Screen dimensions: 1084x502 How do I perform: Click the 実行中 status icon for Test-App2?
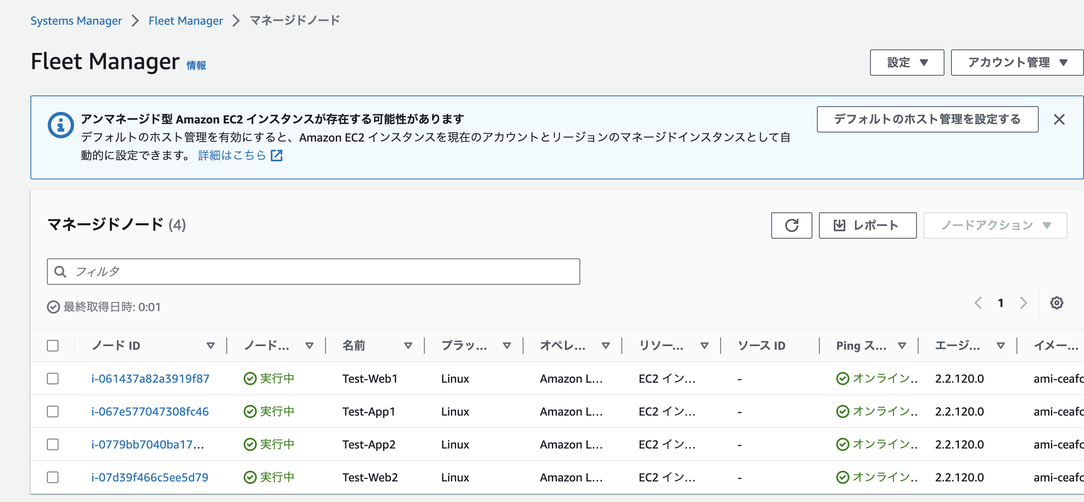click(x=250, y=444)
